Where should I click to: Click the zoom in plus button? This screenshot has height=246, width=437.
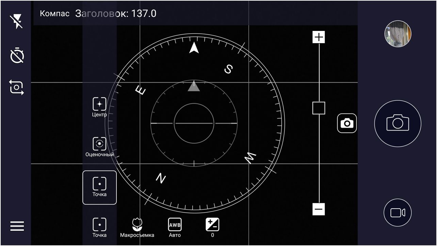point(319,37)
